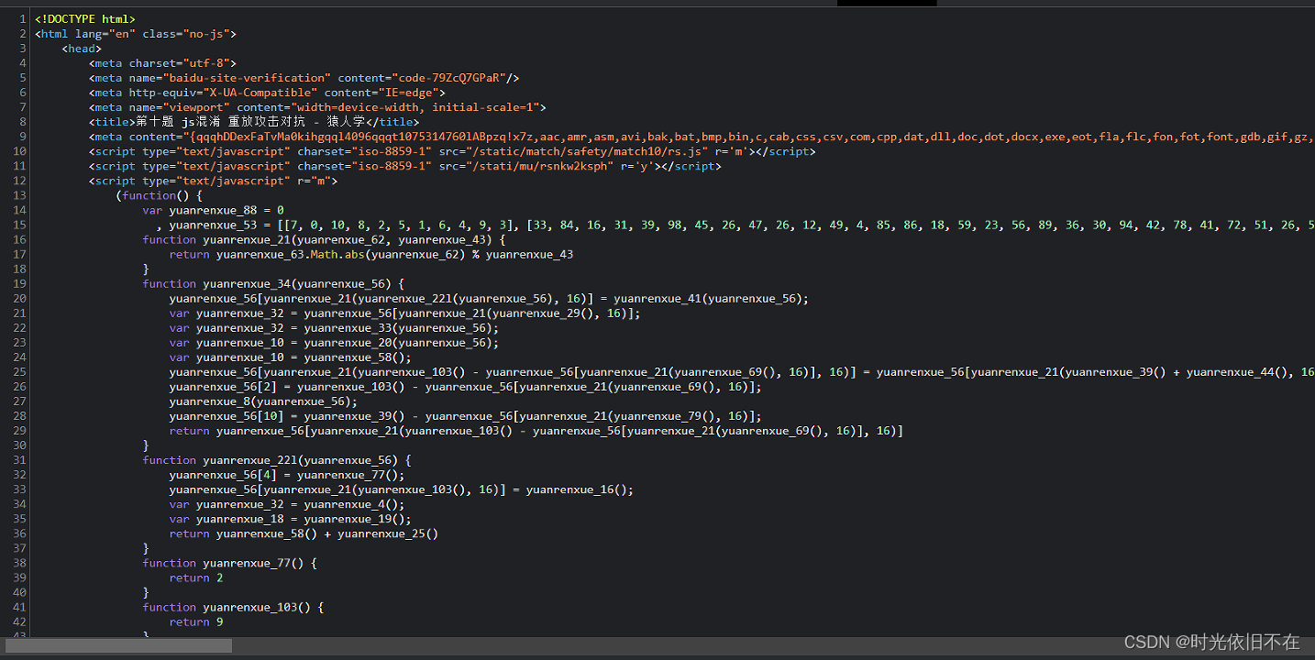Click the <head> tag on line 3
This screenshot has width=1315, height=660.
coord(82,49)
